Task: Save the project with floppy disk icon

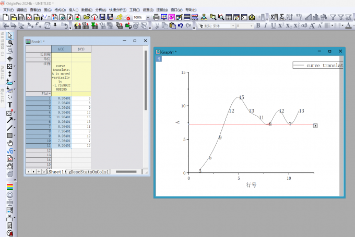Action: [102, 17]
